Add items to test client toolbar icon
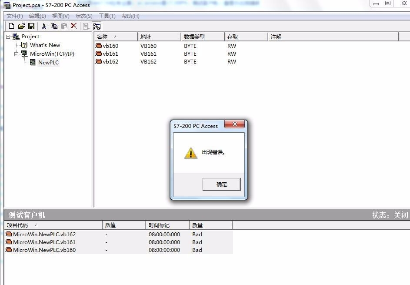Screen dimensions: 410x285 [x=86, y=26]
